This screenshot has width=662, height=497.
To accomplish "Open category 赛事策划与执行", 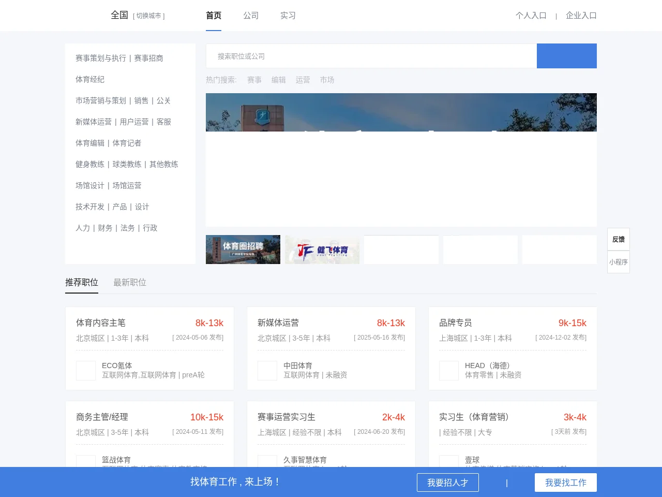I will pyautogui.click(x=101, y=58).
